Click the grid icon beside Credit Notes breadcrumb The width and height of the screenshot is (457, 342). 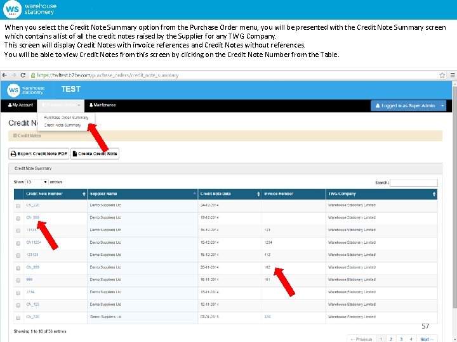[15, 136]
